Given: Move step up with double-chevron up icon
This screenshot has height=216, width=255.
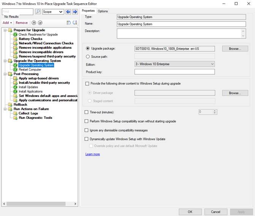Looking at the screenshot, I should 34,22.
